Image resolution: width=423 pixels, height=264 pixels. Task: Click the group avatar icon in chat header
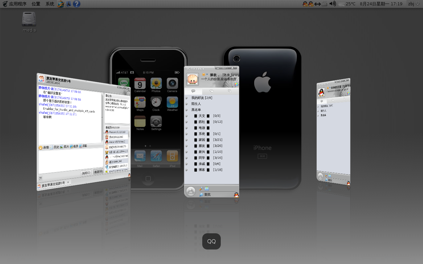(41, 79)
